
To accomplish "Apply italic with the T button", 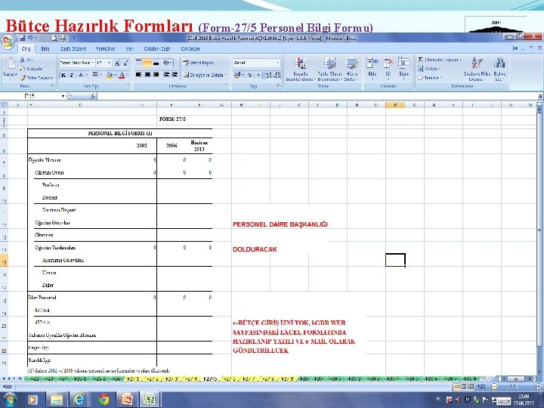I will tap(72, 75).
